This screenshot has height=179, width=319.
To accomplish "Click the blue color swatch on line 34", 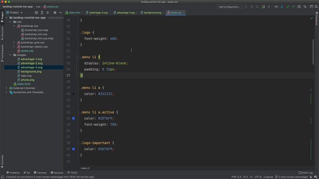I will 73,118.
